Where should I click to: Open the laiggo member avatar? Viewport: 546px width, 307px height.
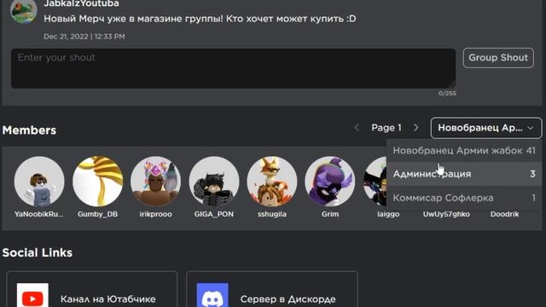click(x=375, y=182)
